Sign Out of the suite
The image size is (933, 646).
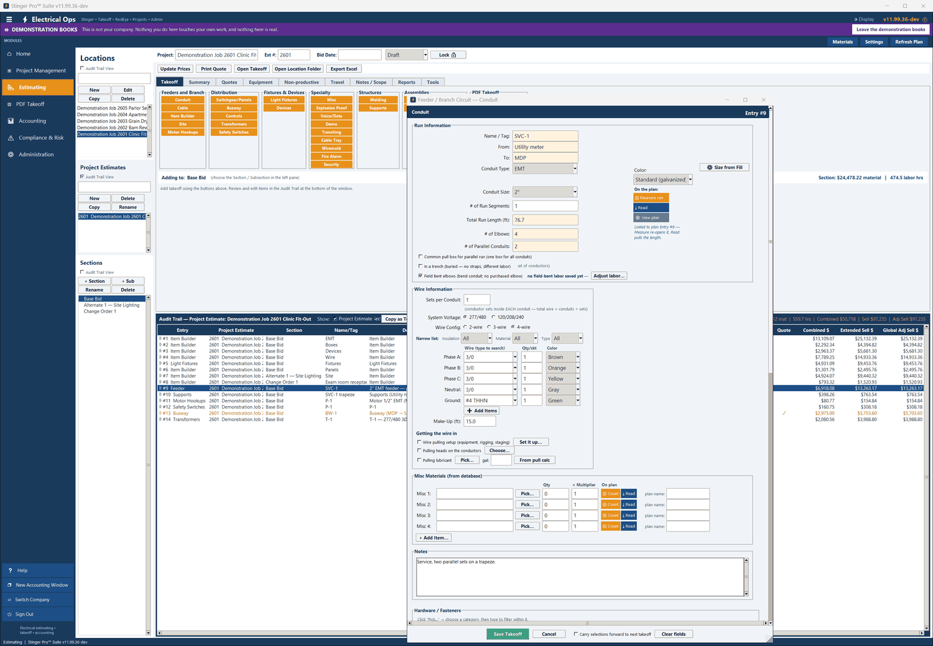[37, 614]
